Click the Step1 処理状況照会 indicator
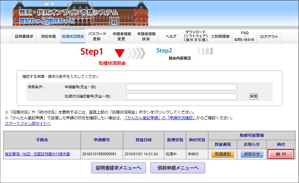Screen dimensions: 299x183 (x=103, y=56)
